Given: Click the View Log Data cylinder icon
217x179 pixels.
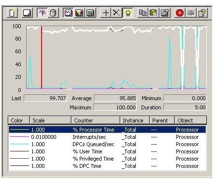Looking at the screenshot, I should [53, 13].
